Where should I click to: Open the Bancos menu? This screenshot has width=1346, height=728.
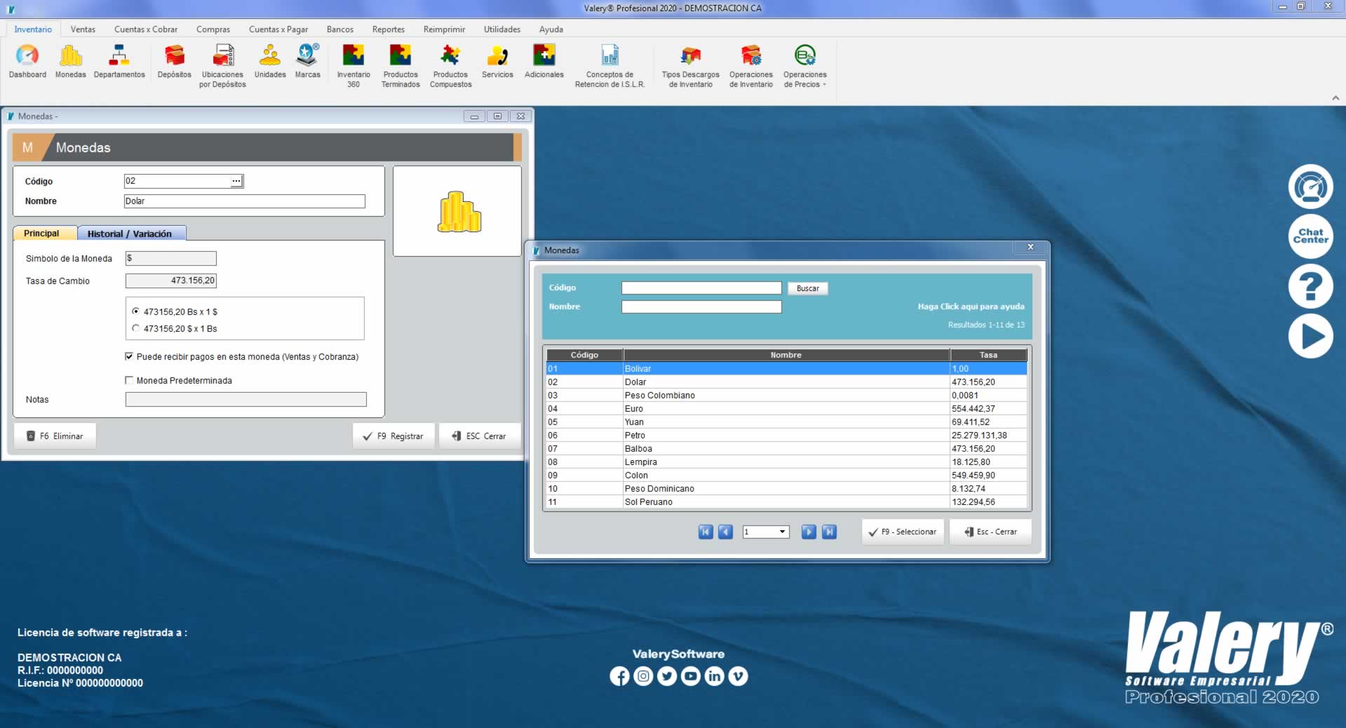click(x=340, y=29)
